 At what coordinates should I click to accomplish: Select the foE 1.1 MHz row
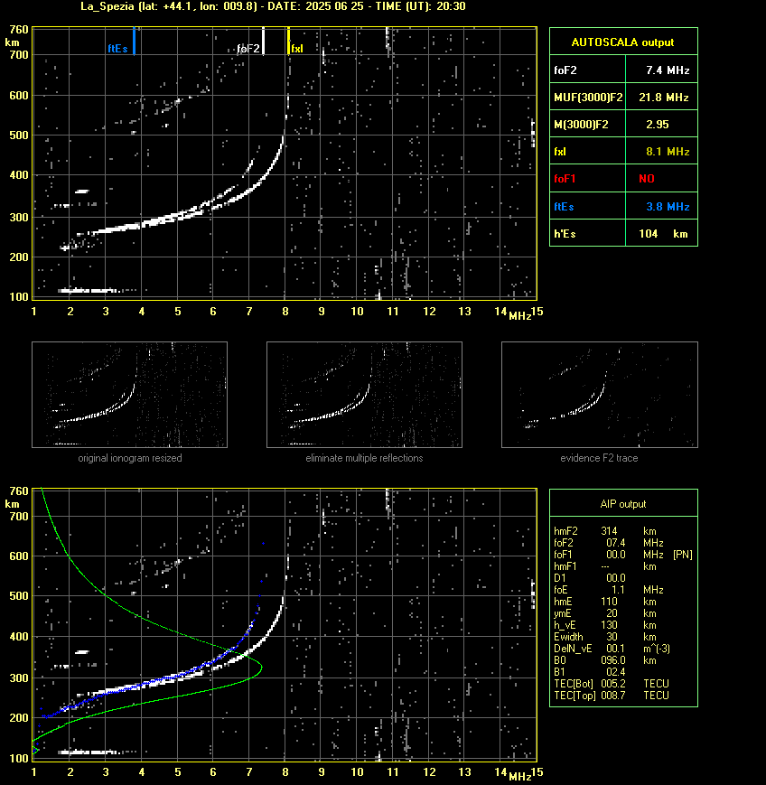(608, 590)
